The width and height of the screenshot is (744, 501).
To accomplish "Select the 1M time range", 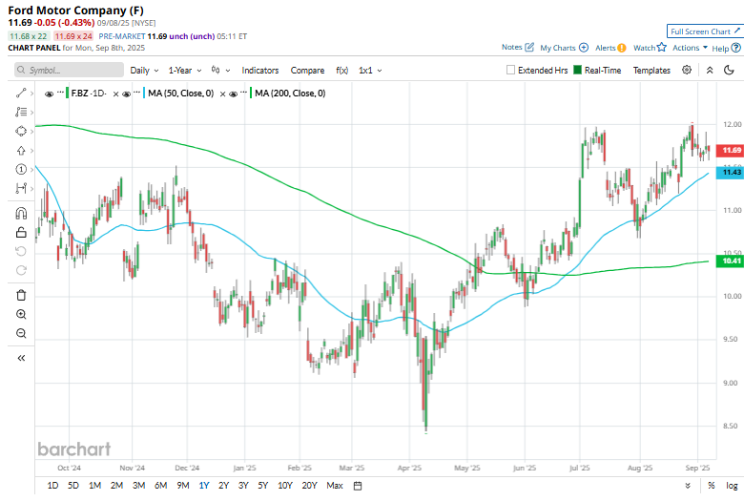I will (x=94, y=486).
